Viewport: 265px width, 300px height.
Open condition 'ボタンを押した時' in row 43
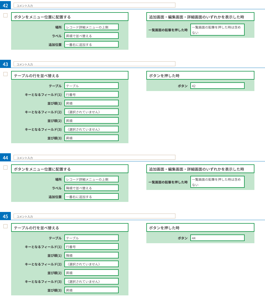click(x=200, y=75)
